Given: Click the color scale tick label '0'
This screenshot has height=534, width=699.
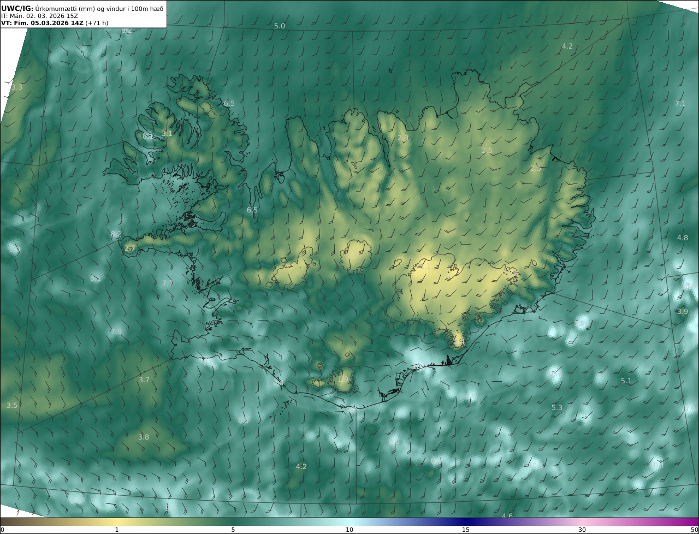Looking at the screenshot, I should pos(2,530).
